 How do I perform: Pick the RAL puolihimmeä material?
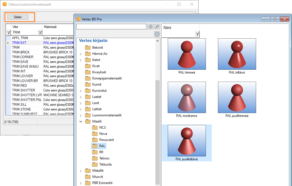(237, 97)
